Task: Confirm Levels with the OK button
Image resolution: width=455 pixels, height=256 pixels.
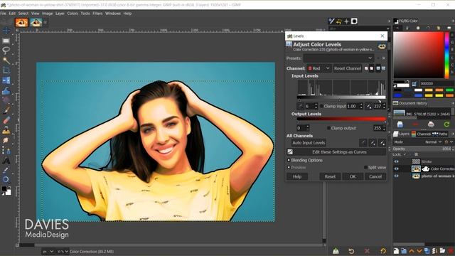Action: [x=353, y=176]
